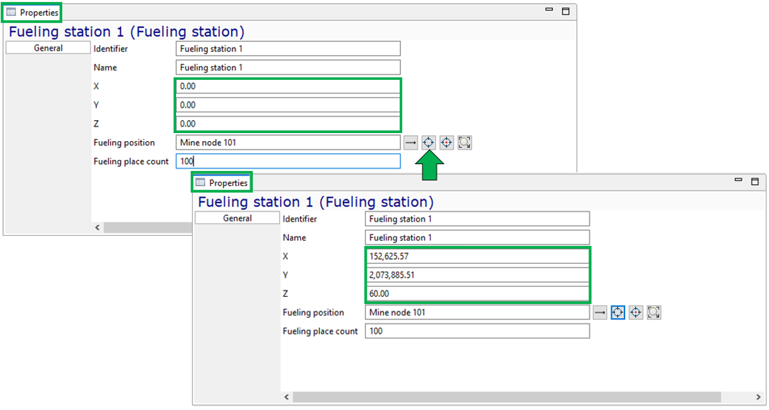Click Identifier field in back window
Image resolution: width=769 pixels, height=410 pixels.
[288, 49]
